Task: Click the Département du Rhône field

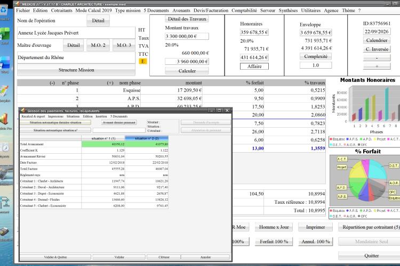Action: coord(76,57)
